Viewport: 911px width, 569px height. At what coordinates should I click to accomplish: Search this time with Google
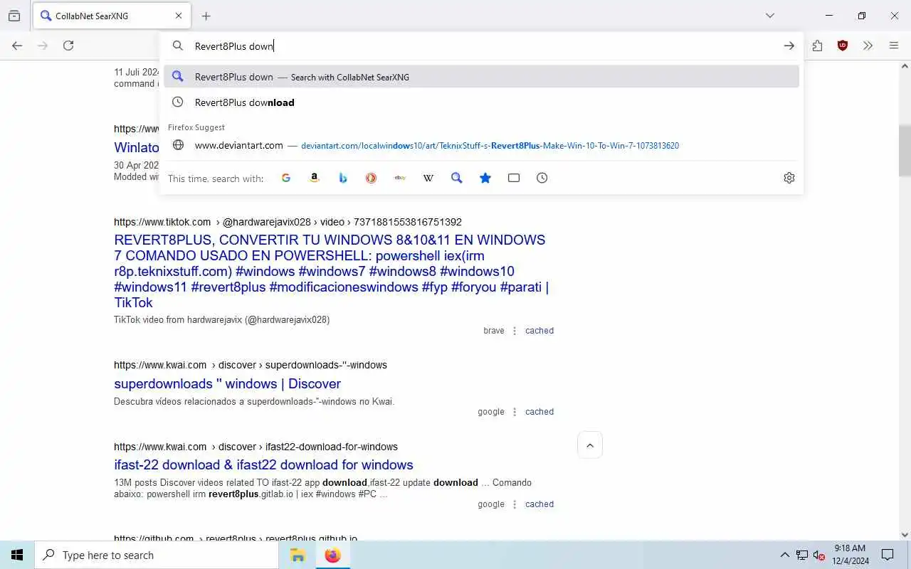point(286,178)
